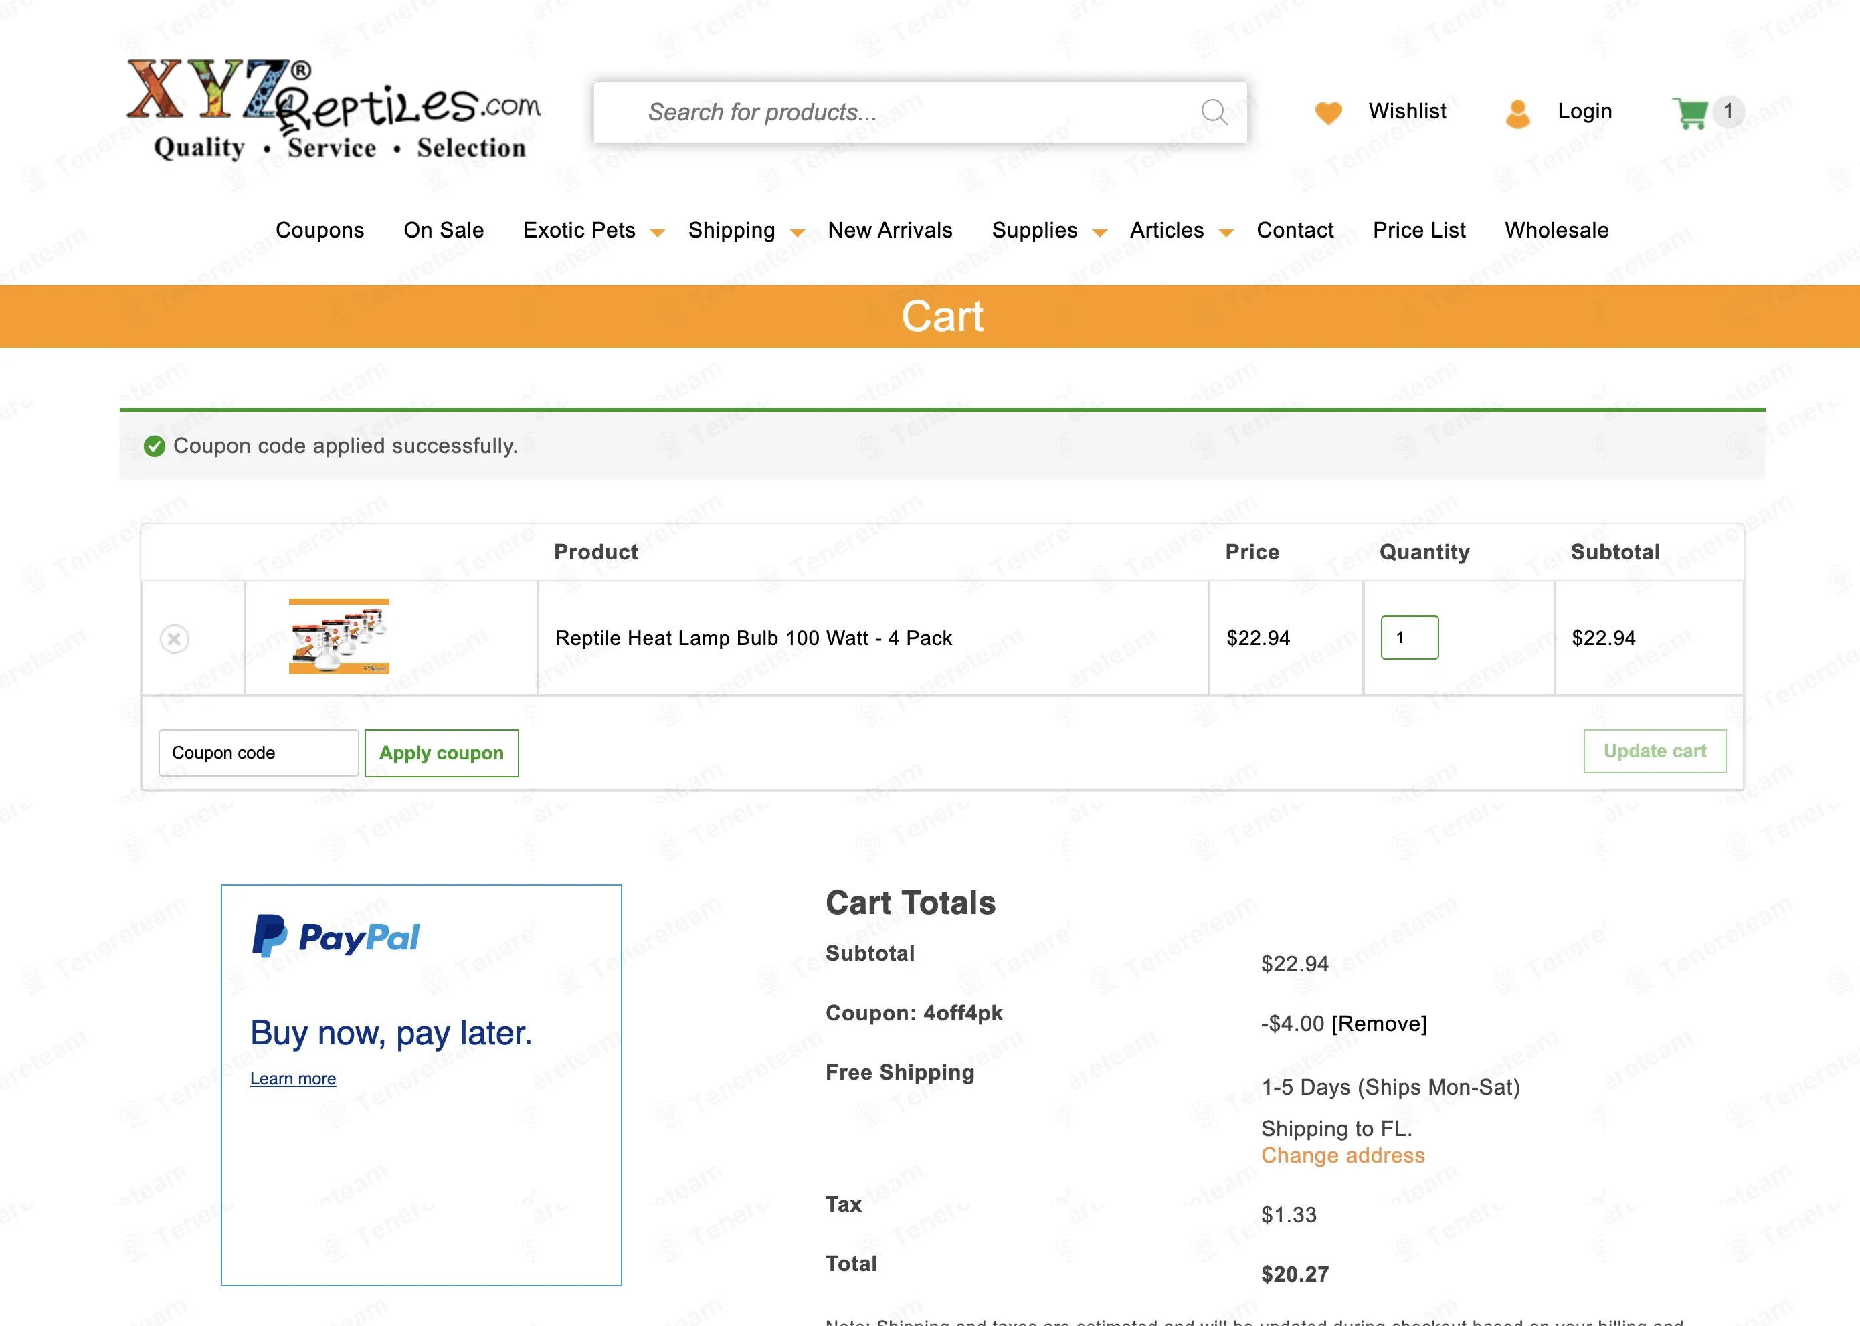The image size is (1860, 1326).
Task: Open the Supplies menu
Action: (1034, 230)
